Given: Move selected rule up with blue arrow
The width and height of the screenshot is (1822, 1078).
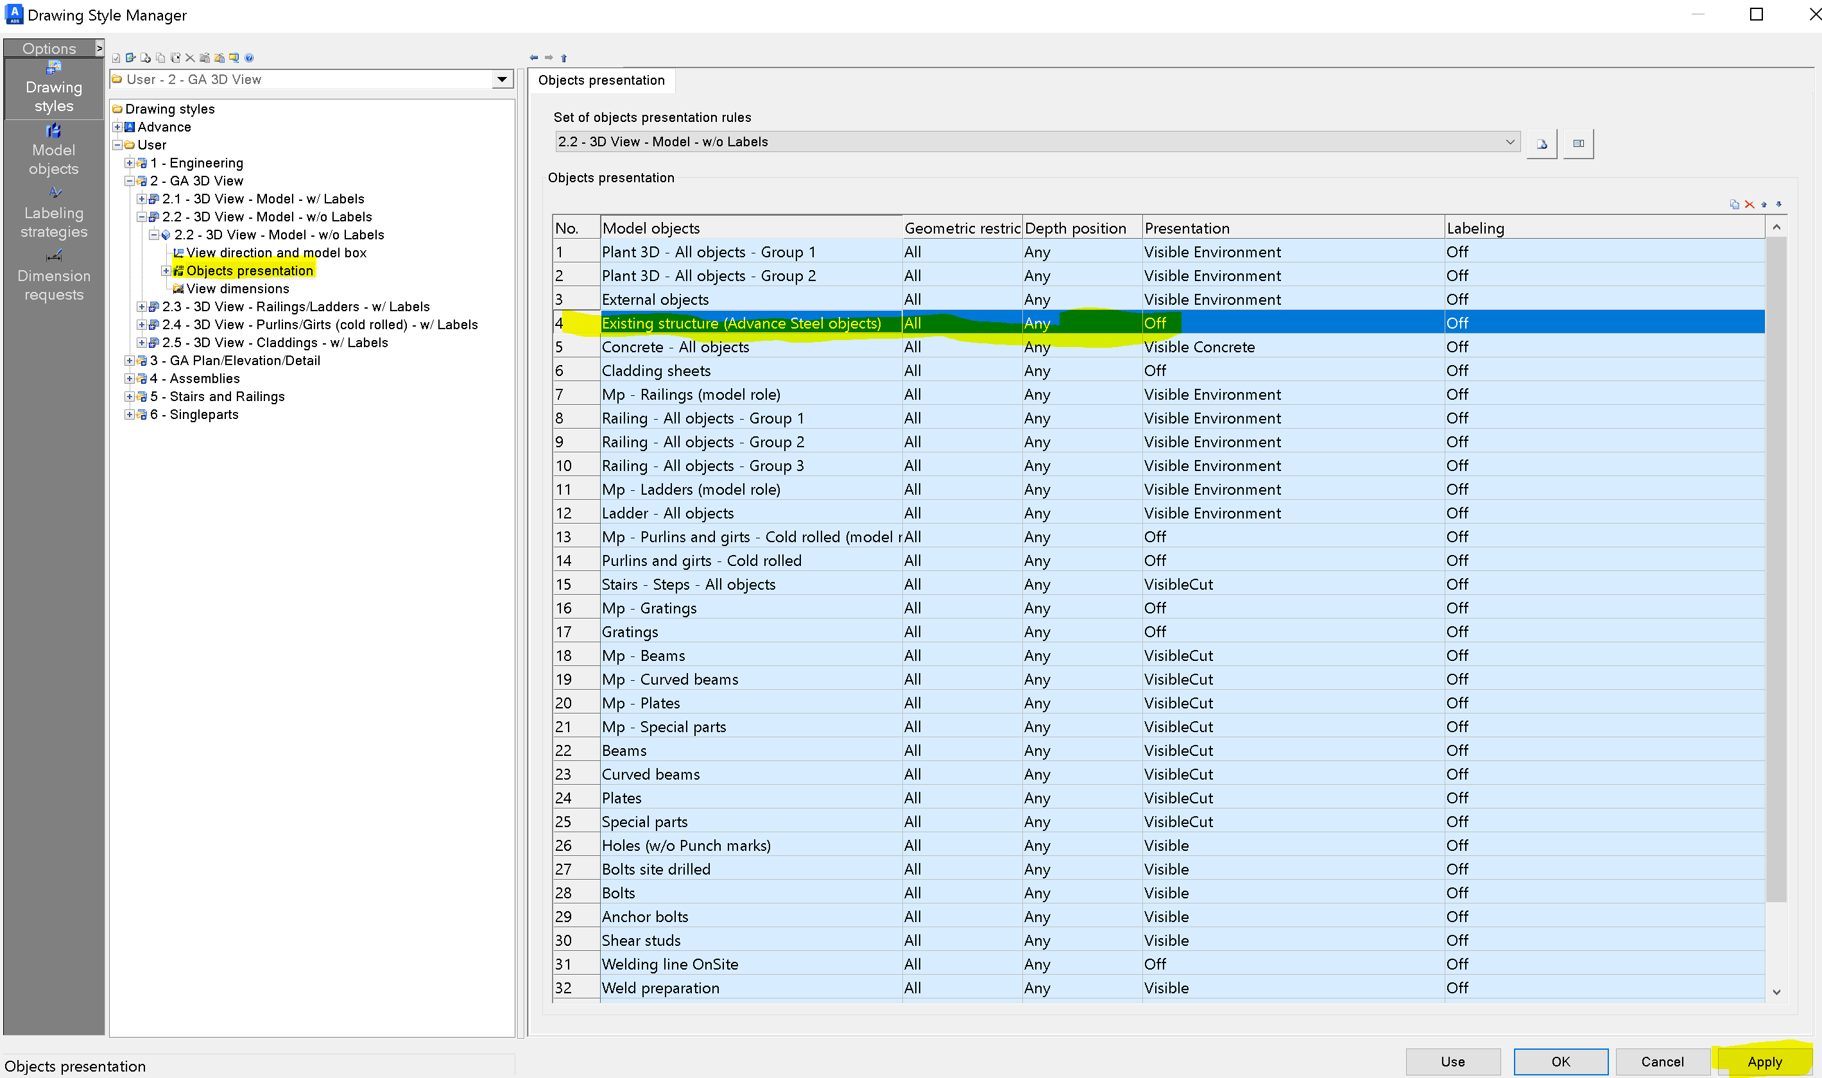Looking at the screenshot, I should pyautogui.click(x=1765, y=205).
